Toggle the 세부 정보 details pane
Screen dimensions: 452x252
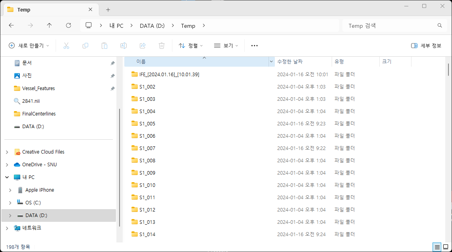click(x=426, y=46)
